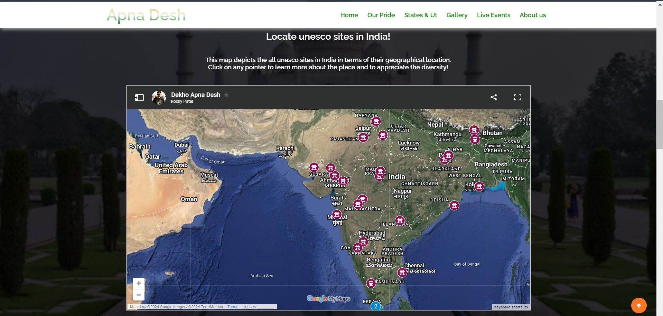The image size is (663, 316).
Task: Click the Odisha coast site marker
Action: pyautogui.click(x=454, y=205)
